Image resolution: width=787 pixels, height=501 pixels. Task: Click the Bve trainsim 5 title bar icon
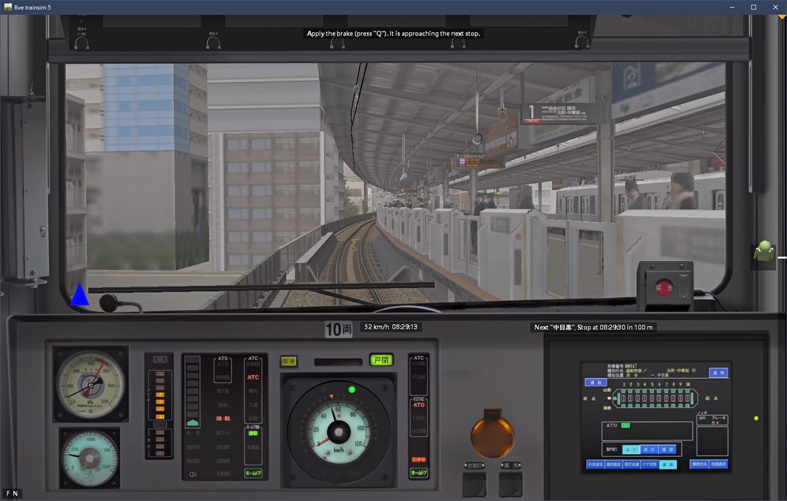coord(8,7)
